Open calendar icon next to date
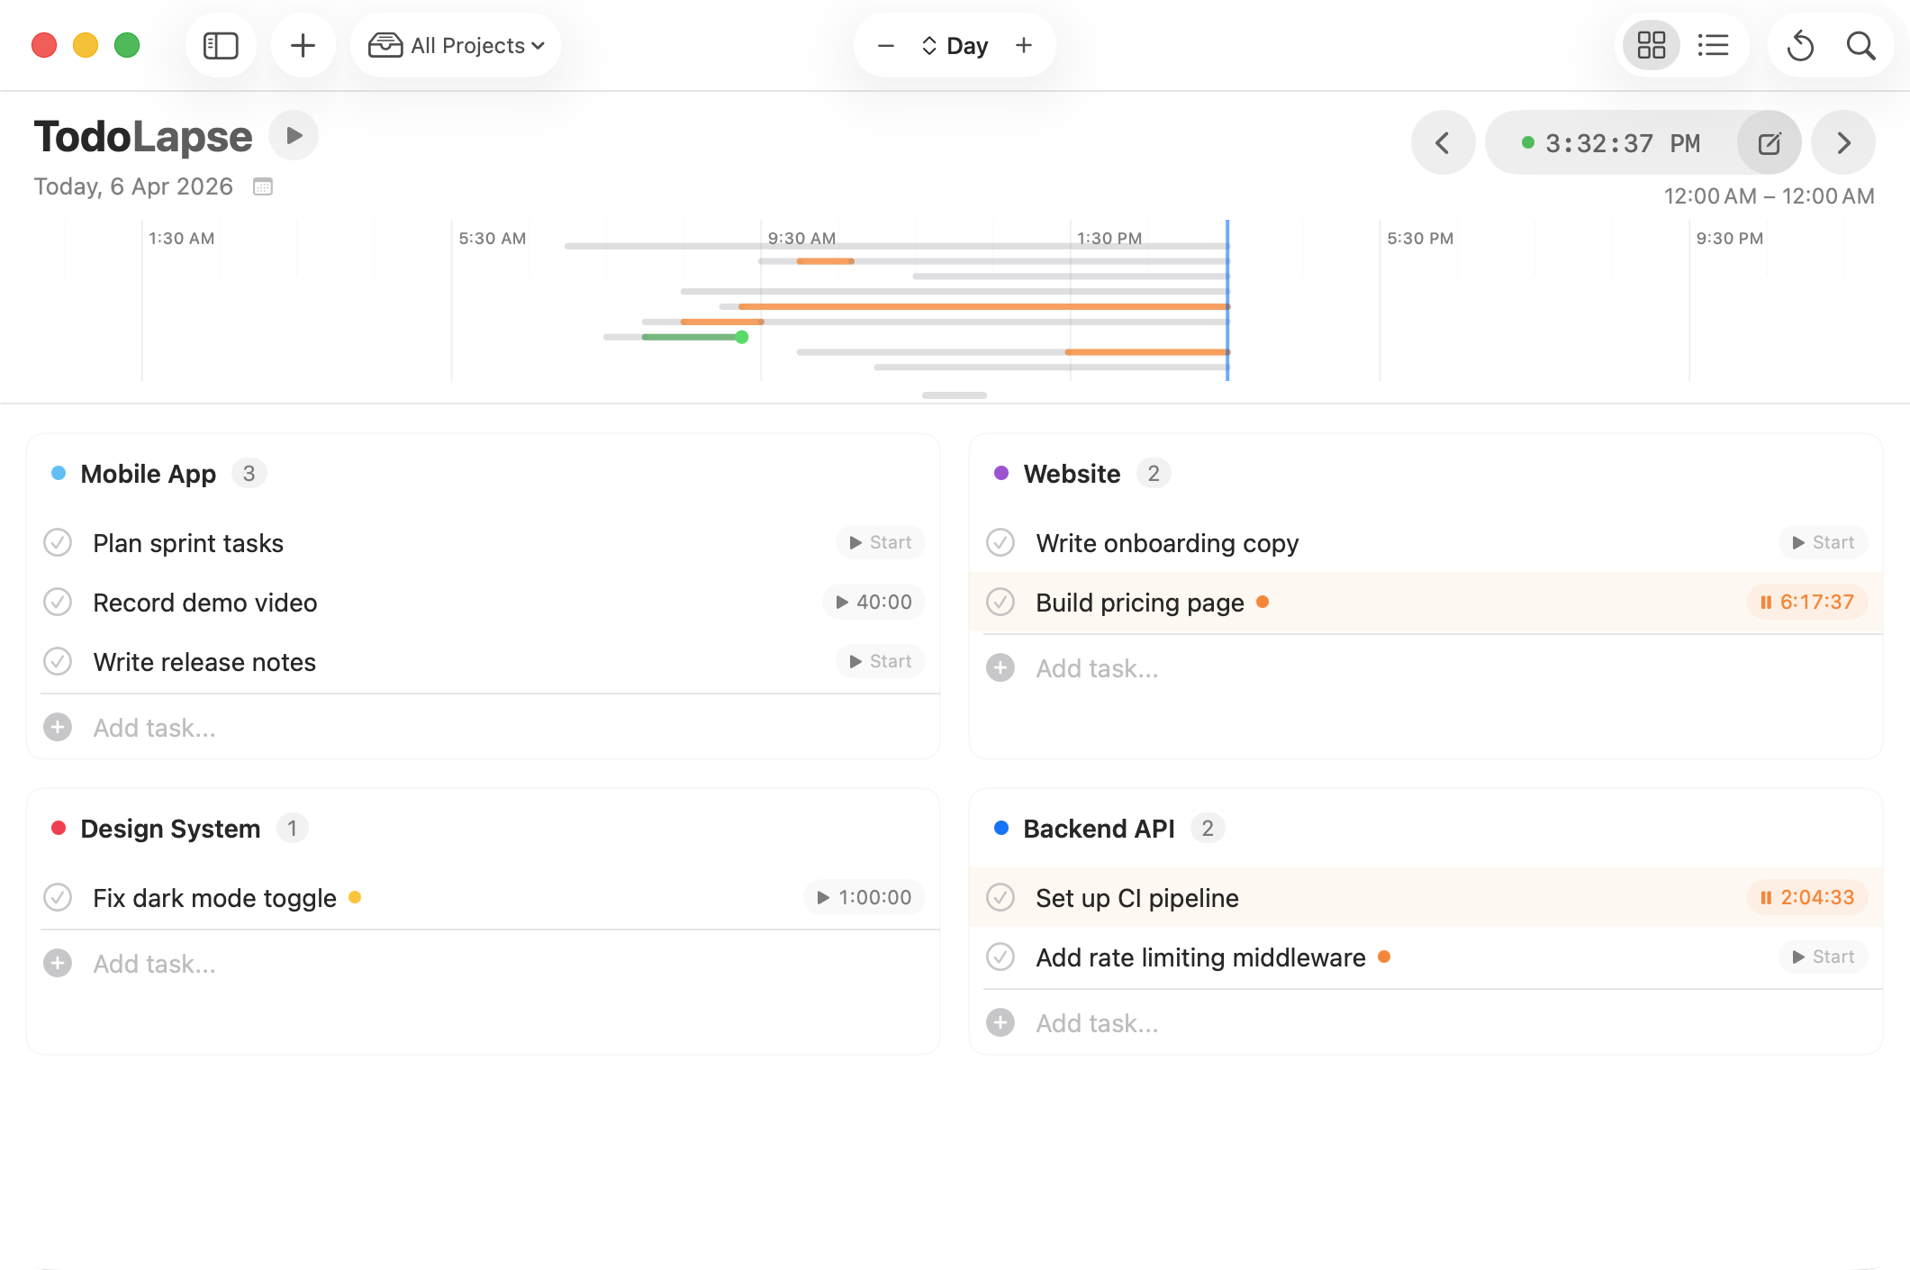Screen dimensions: 1910x1270 pyautogui.click(x=263, y=186)
